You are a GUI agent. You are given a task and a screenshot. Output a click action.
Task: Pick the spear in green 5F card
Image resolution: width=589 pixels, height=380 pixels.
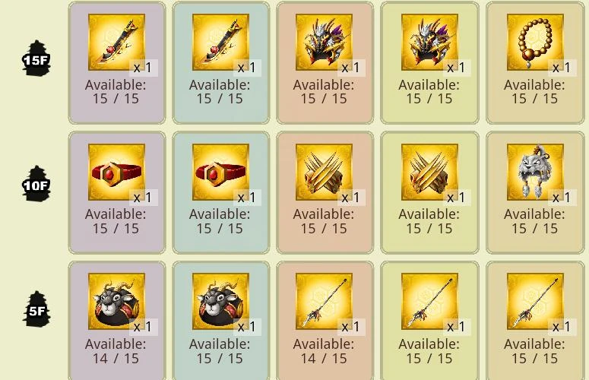[429, 302]
